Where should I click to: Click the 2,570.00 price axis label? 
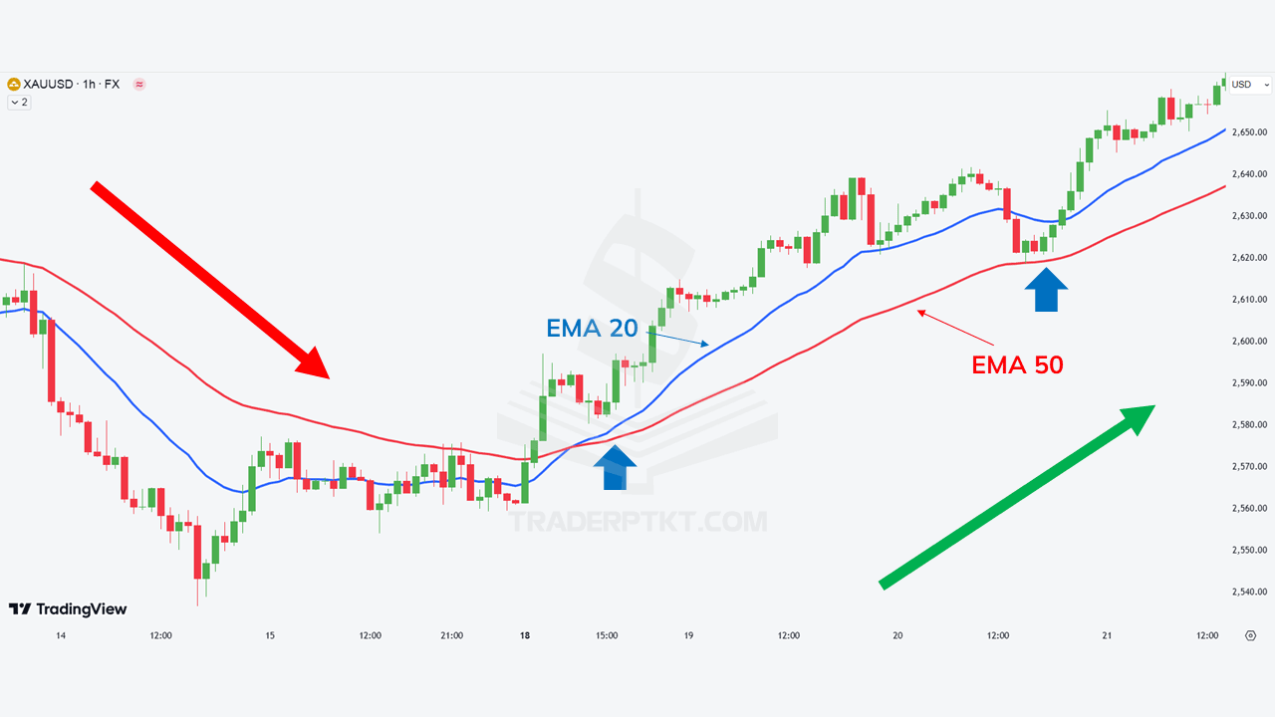1248,466
